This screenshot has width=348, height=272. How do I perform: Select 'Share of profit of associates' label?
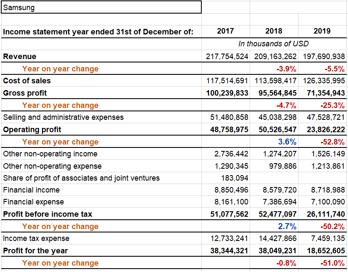pyautogui.click(x=81, y=178)
